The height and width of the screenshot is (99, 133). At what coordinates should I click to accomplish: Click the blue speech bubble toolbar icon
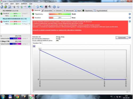pyautogui.click(x=41, y=7)
